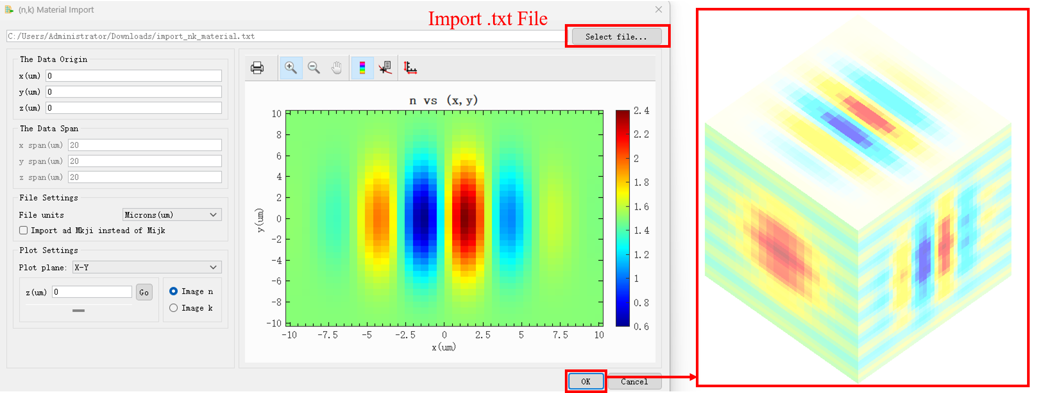Activate the pan hand tool

tap(336, 68)
